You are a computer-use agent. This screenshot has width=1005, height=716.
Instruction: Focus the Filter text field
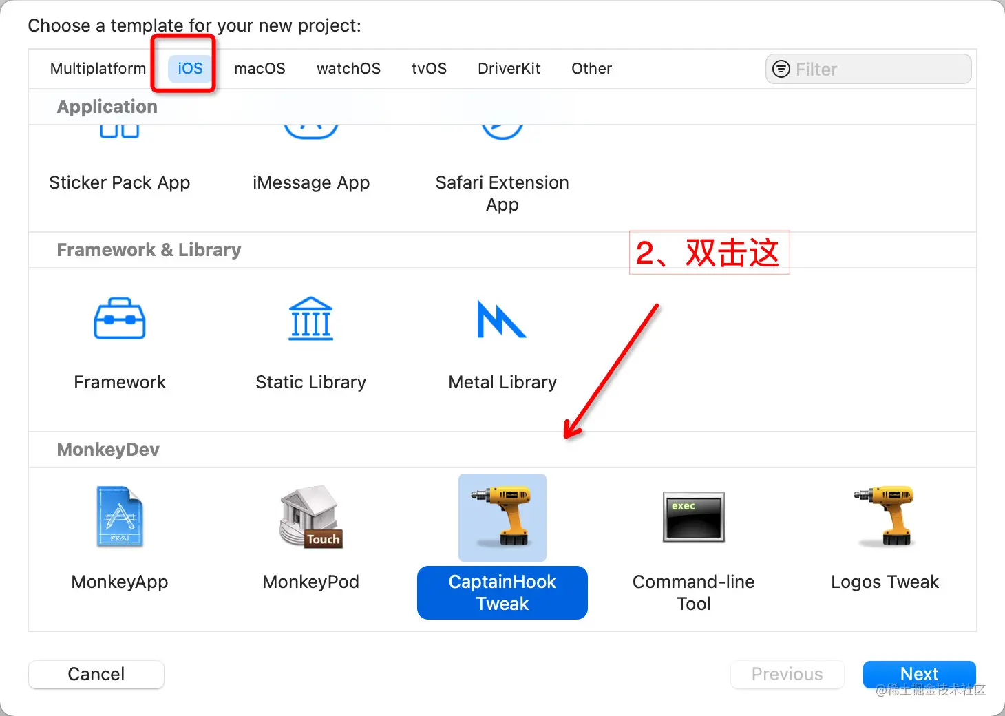pyautogui.click(x=869, y=69)
